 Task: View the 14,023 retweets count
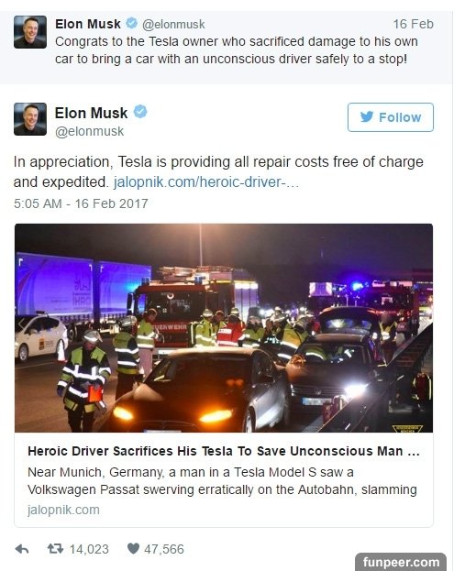pyautogui.click(x=89, y=549)
